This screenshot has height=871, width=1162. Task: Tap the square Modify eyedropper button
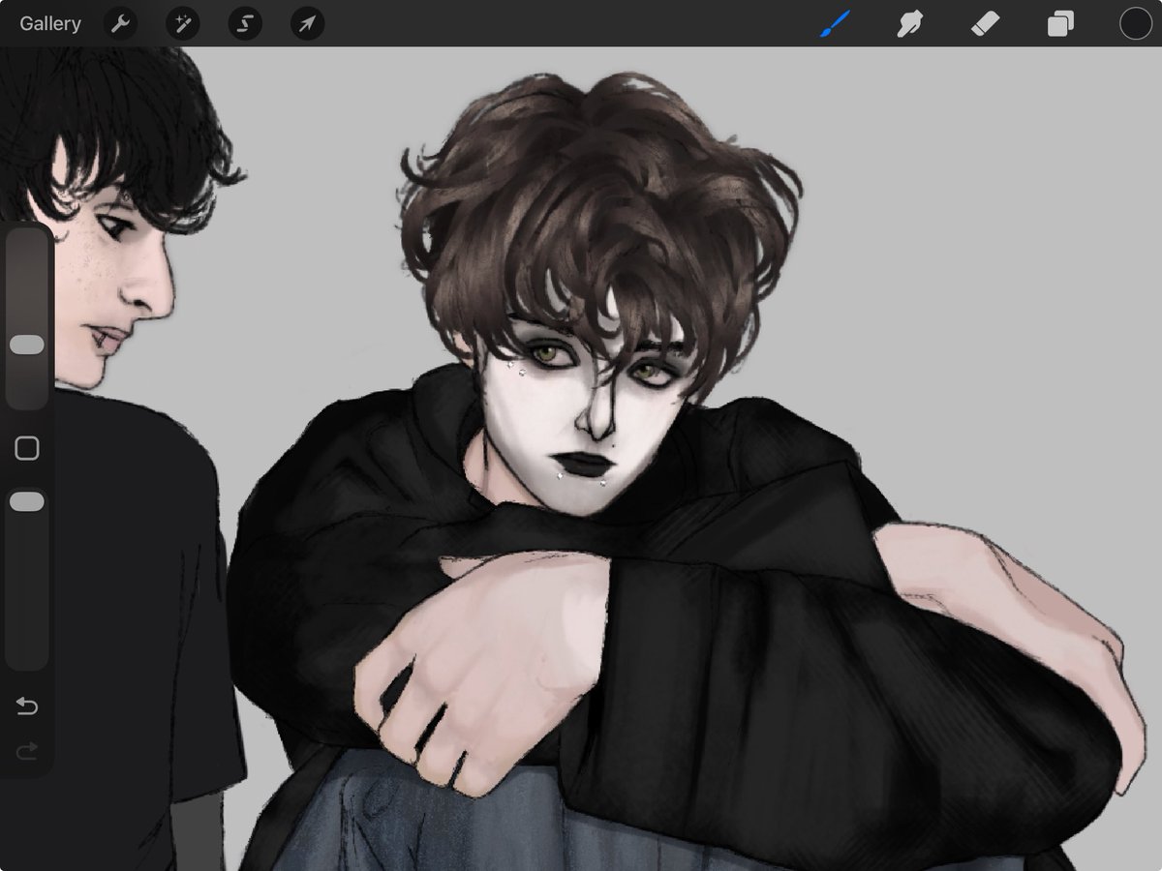pyautogui.click(x=27, y=448)
